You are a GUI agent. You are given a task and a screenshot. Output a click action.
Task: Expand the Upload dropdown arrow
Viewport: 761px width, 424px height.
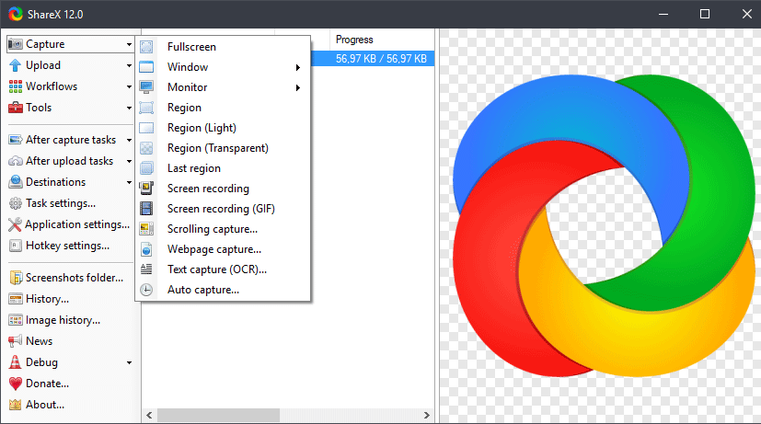tap(129, 65)
